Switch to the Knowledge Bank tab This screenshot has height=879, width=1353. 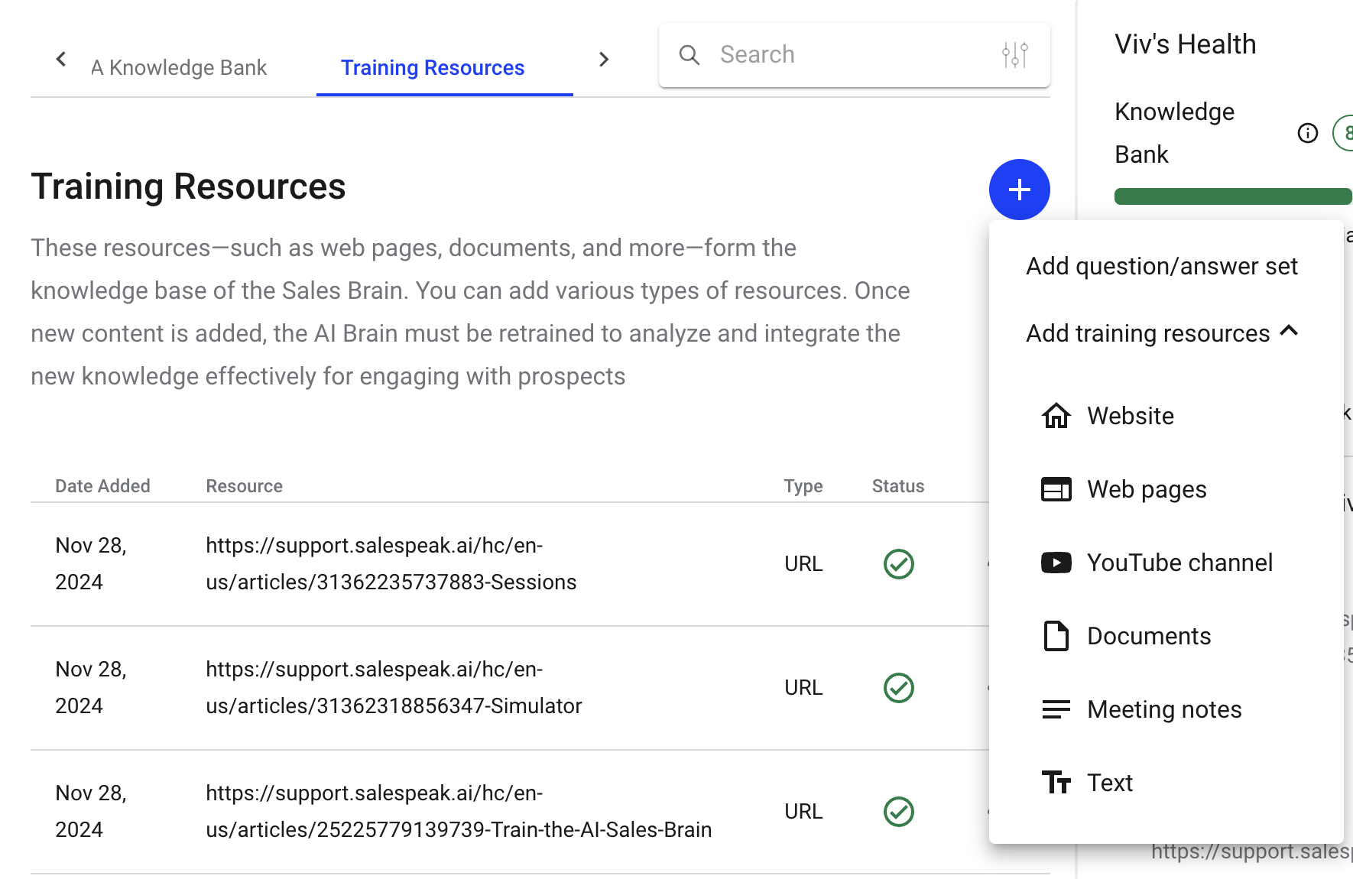click(x=179, y=68)
